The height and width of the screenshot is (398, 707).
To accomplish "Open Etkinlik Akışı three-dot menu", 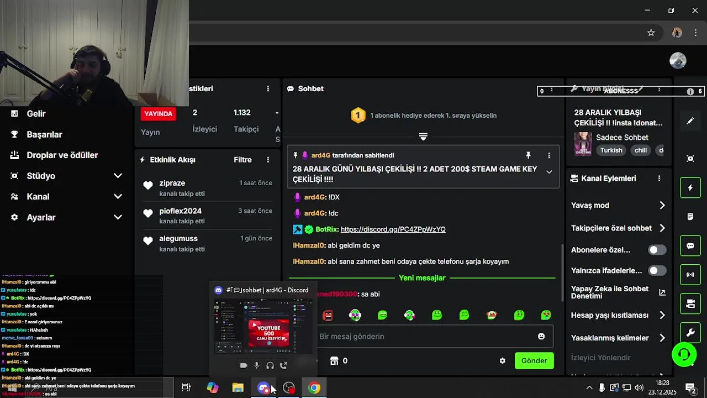I will coord(268,160).
